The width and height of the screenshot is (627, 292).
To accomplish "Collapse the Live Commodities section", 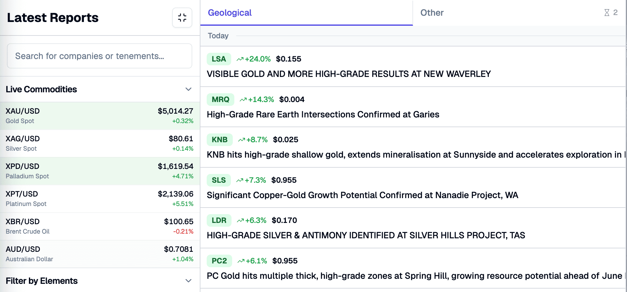I will pos(188,89).
